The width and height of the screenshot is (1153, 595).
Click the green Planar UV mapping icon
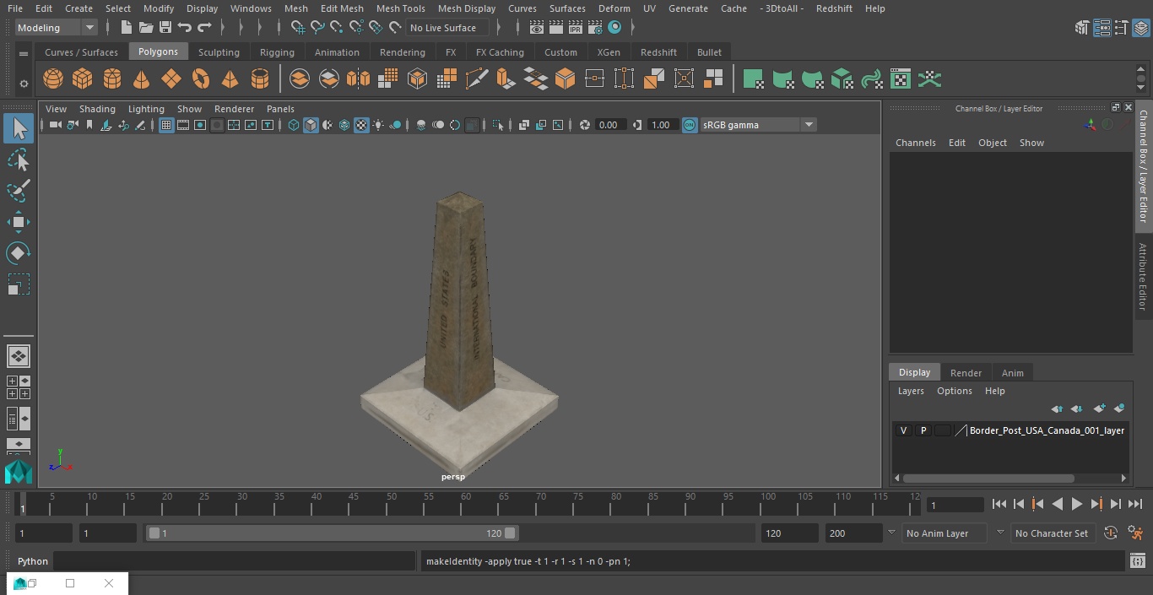[x=754, y=79]
